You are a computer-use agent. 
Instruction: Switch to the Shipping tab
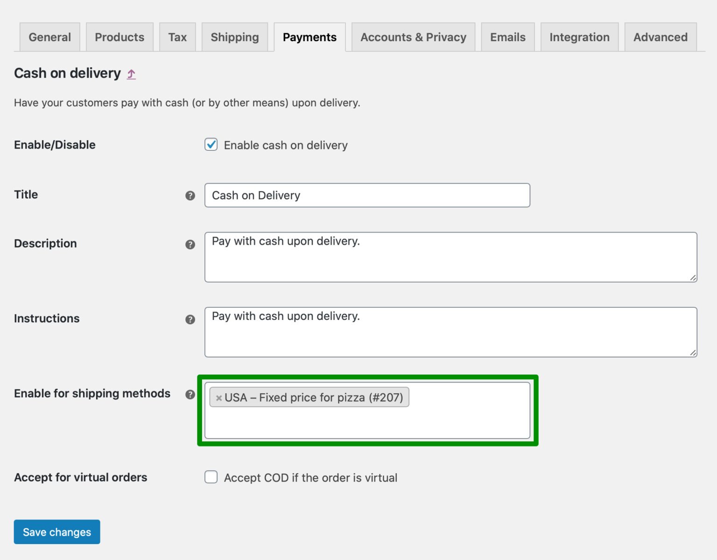point(234,37)
